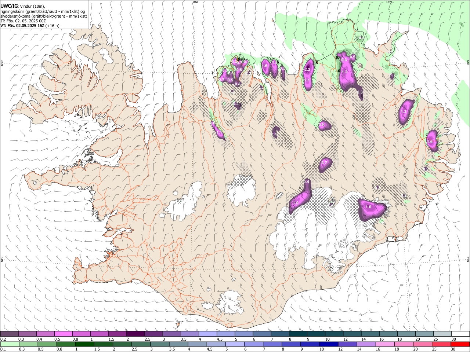The height and width of the screenshot is (352, 470).
Task: Choose the bottom-row dark blue swatch labeled 10
Action: point(329,344)
